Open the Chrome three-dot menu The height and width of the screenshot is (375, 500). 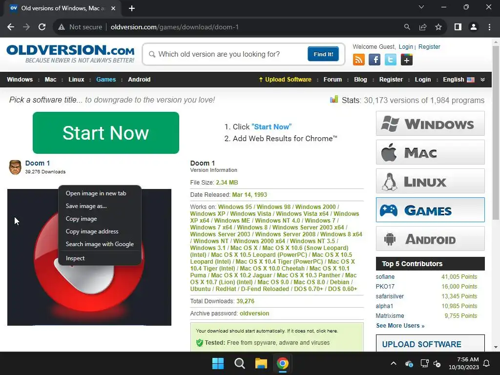(x=489, y=27)
